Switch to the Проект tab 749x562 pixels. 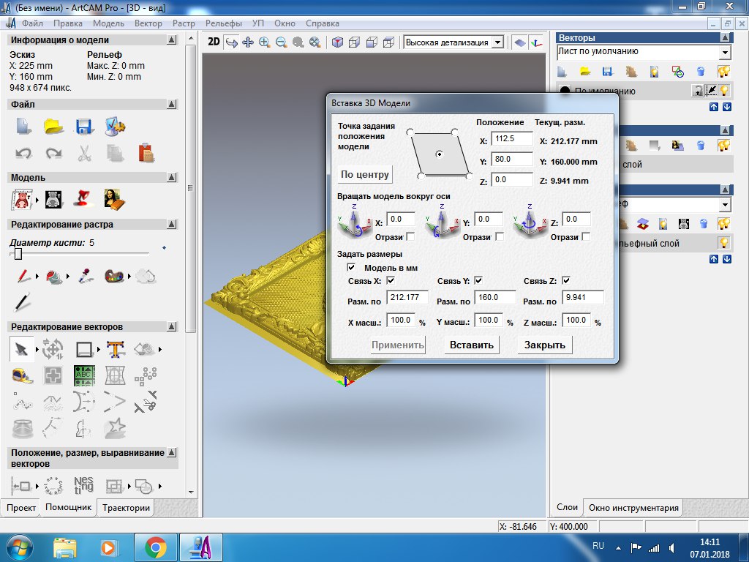pos(21,508)
